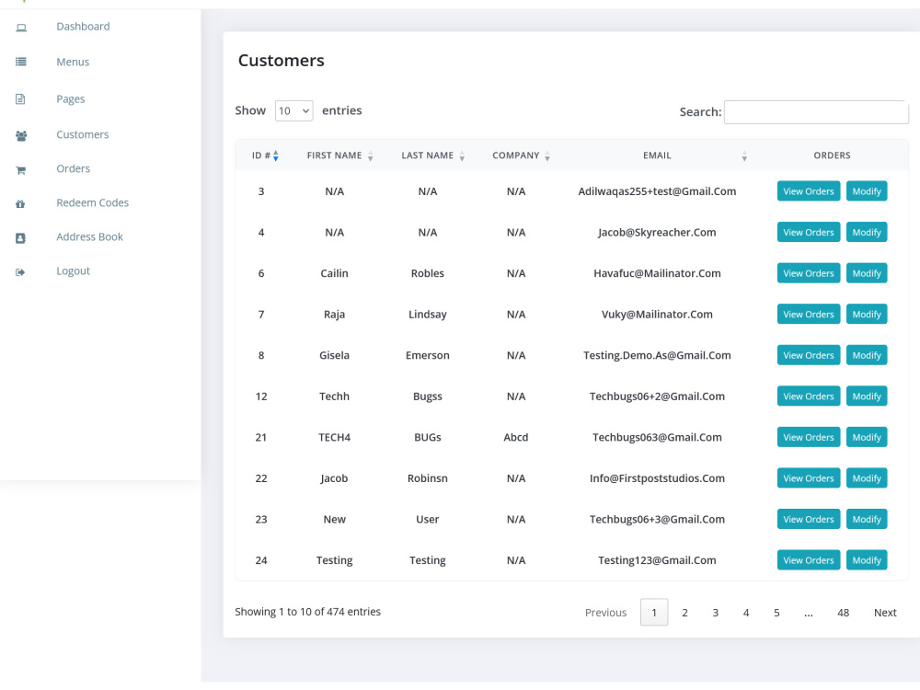Open the Customers sidebar link
This screenshot has width=920, height=690.
(83, 134)
